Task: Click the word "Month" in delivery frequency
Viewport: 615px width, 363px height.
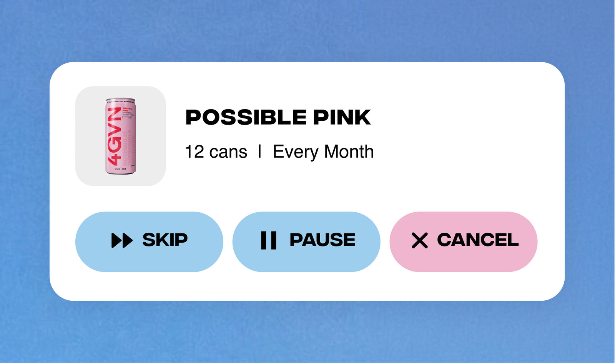Action: (x=349, y=152)
